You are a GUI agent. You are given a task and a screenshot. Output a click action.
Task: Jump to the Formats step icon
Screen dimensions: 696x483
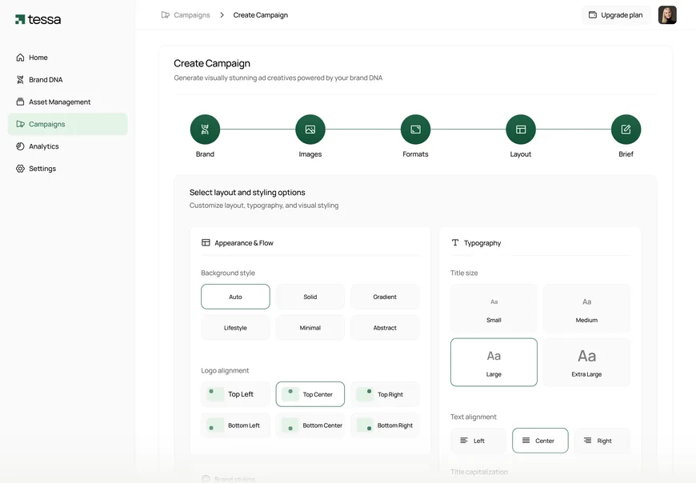click(415, 129)
